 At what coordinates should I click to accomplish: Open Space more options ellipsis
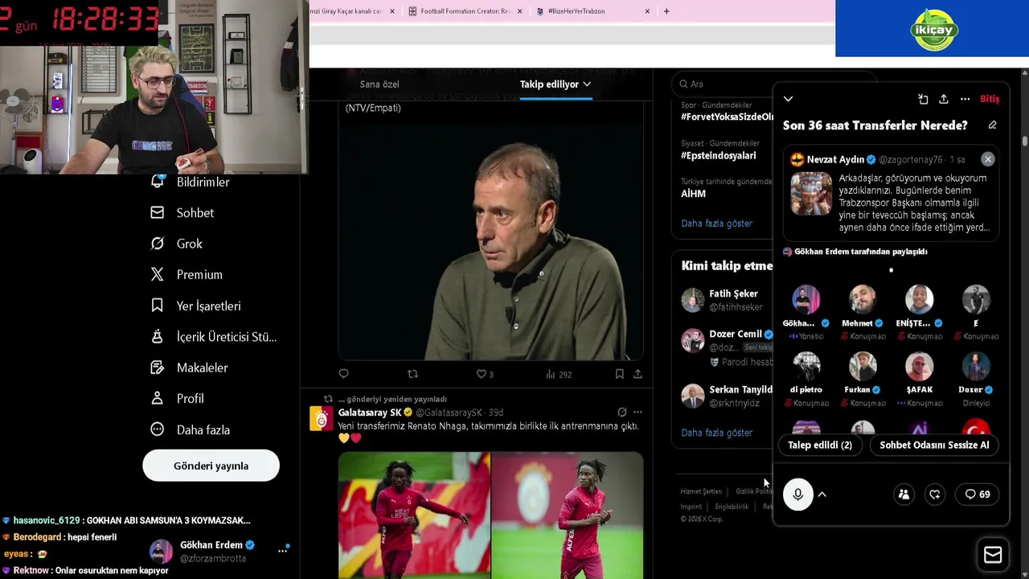[x=965, y=99]
